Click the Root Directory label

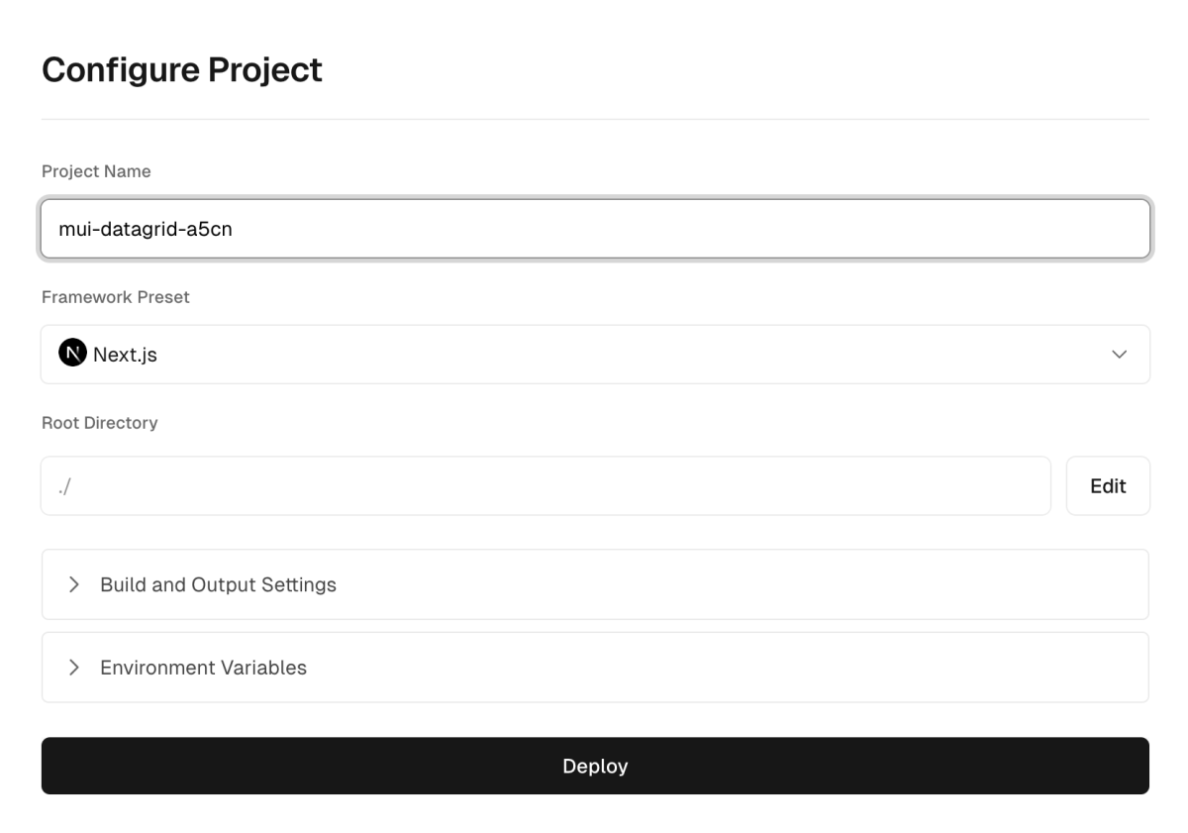click(99, 423)
